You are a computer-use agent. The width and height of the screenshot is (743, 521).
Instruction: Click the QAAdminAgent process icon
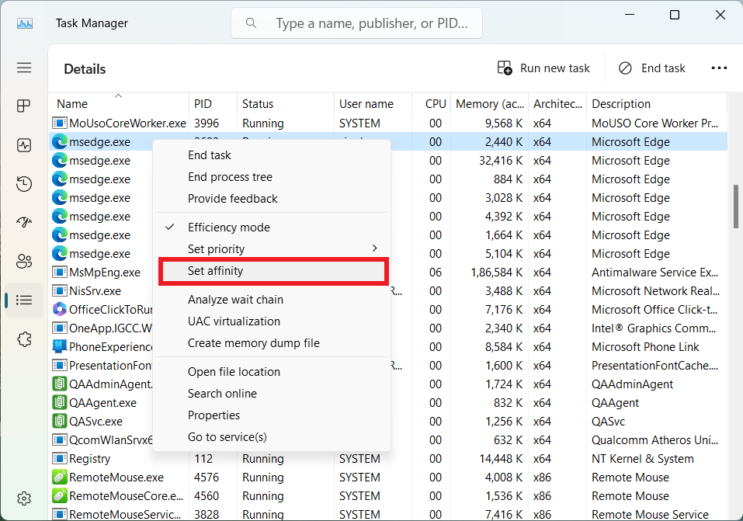pos(59,384)
